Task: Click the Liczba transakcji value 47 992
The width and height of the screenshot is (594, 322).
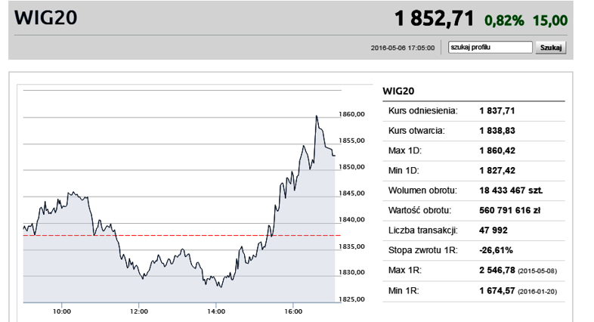Action: (493, 231)
